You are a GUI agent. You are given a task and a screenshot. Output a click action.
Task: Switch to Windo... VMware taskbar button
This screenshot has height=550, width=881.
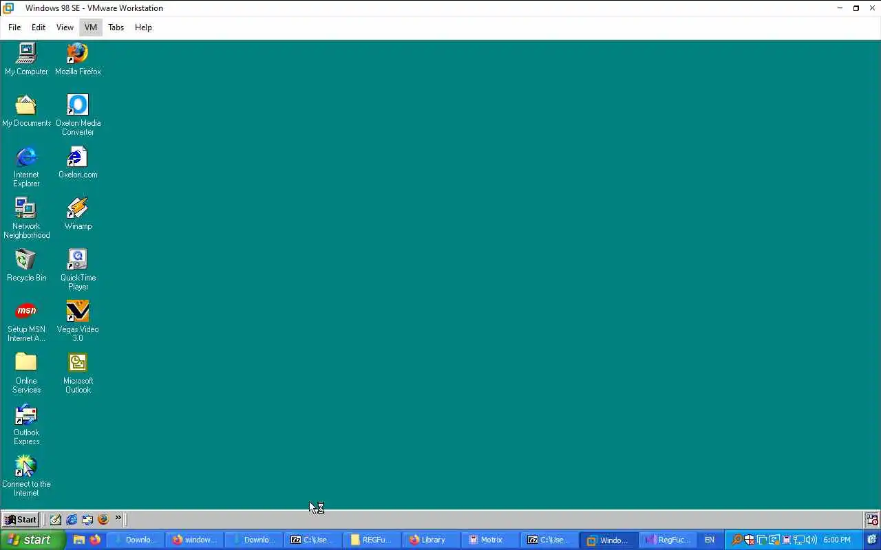point(608,540)
